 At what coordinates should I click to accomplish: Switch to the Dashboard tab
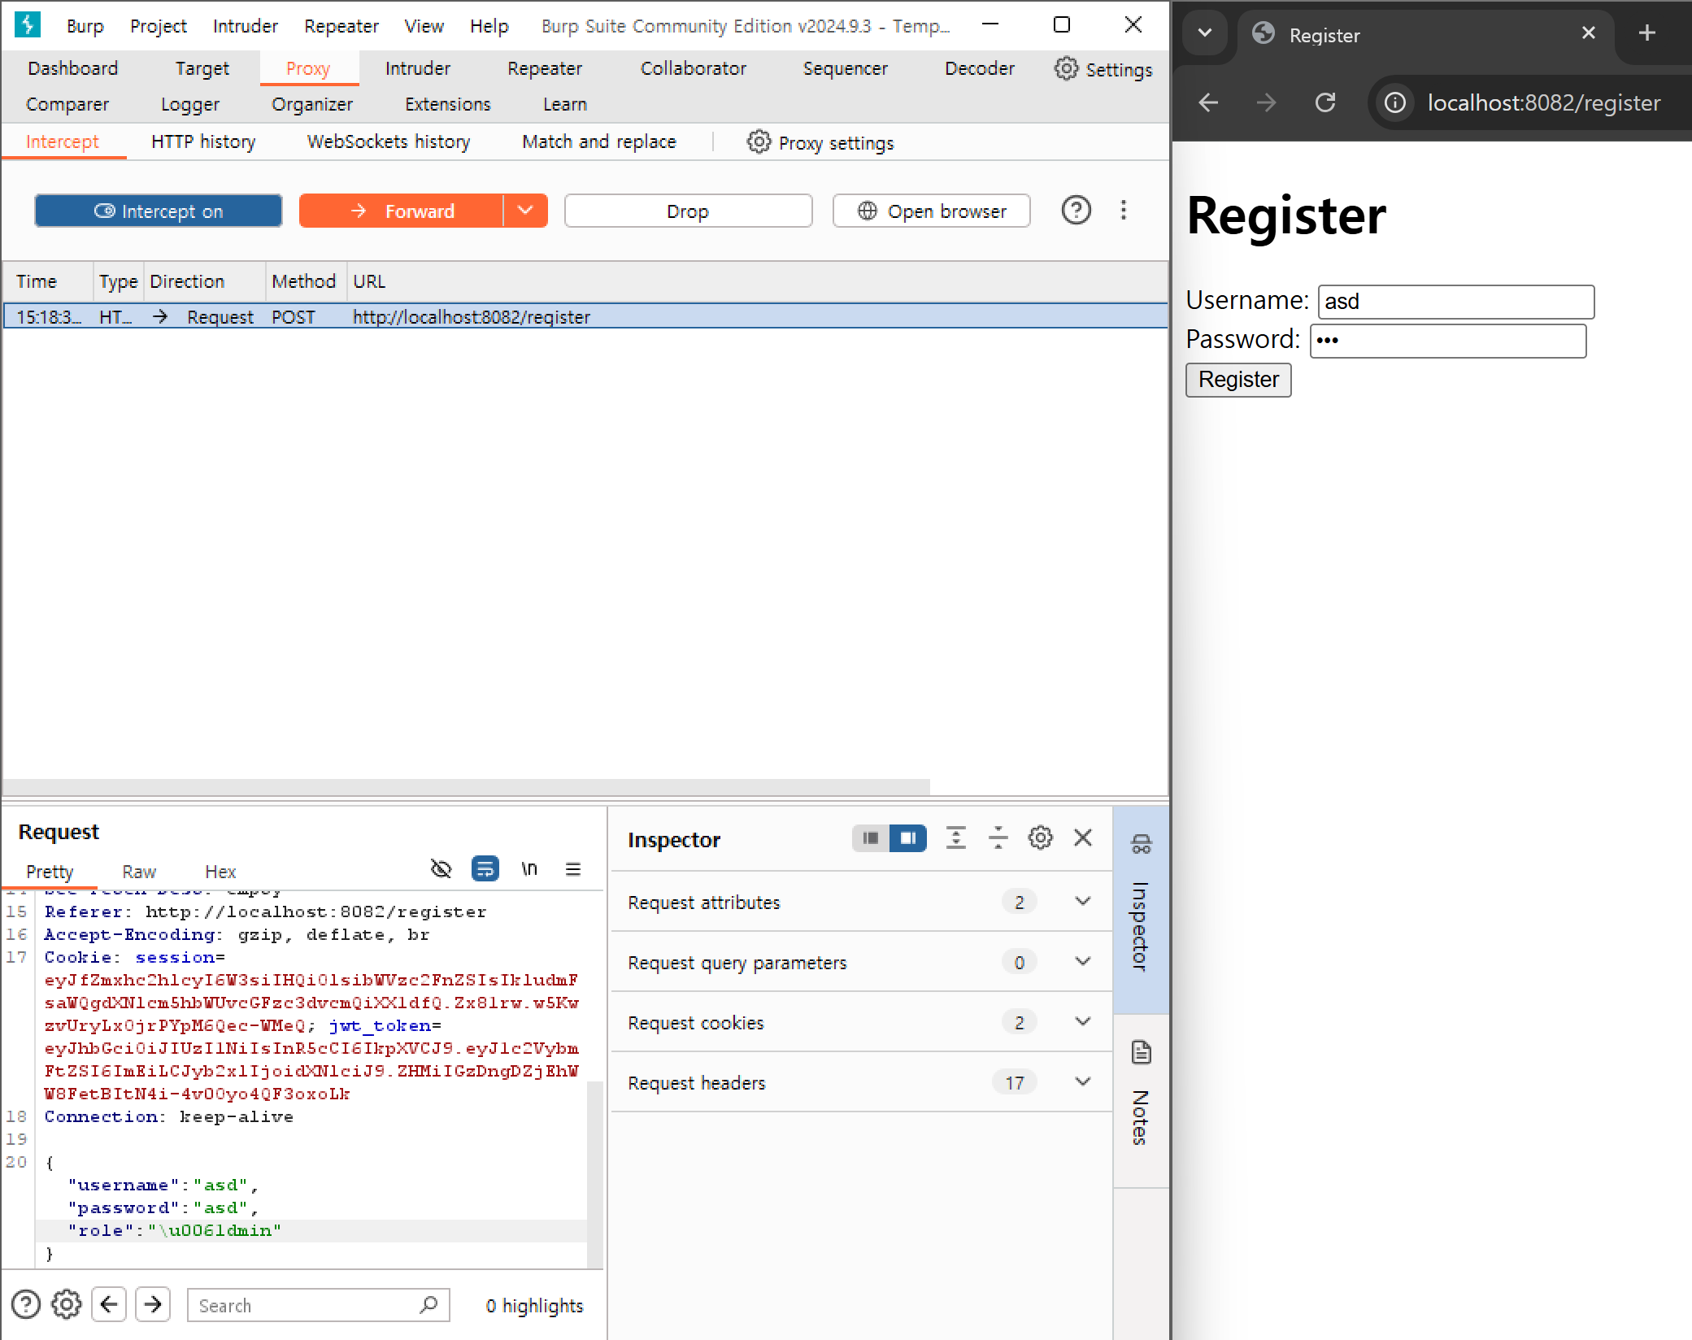click(73, 68)
